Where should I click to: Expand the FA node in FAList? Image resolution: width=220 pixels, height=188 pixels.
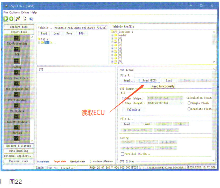(x=39, y=43)
